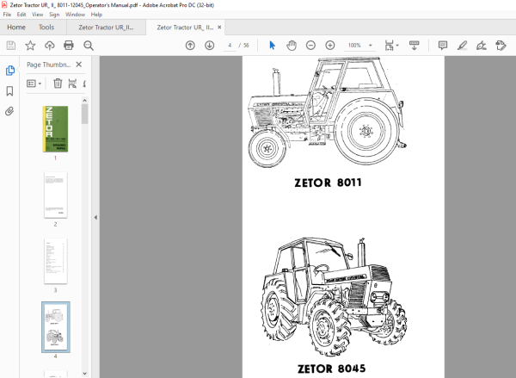Open the Window menu
Image resolution: width=516 pixels, height=378 pixels.
tap(75, 15)
